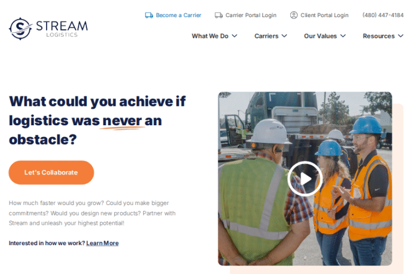Go to Carrier Portal Login
The image size is (412, 274).
[251, 15]
